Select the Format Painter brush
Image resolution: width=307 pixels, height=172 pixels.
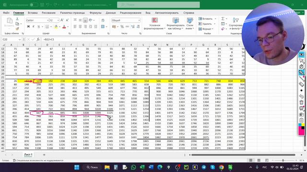pos(17,29)
